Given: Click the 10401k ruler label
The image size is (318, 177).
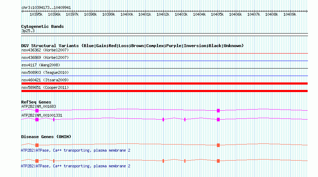Looking at the screenshot, I should [145, 15].
